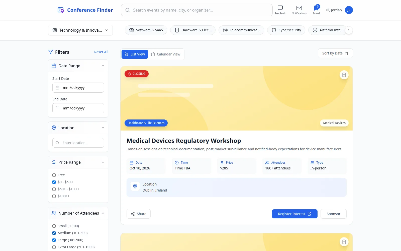Uncheck Medium (101-300) attendees filter
This screenshot has height=251, width=401.
tap(54, 233)
